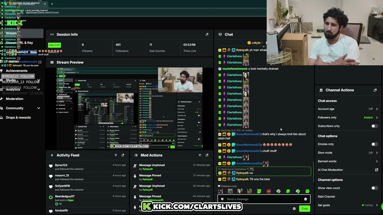Open Set goals chevron

click(x=377, y=205)
